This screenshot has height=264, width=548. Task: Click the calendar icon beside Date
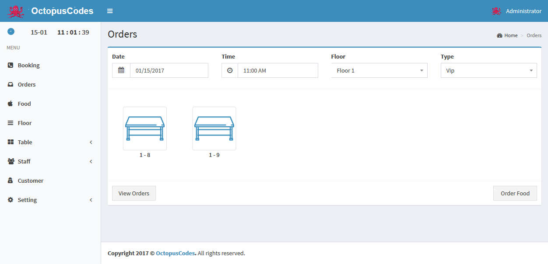click(x=121, y=70)
